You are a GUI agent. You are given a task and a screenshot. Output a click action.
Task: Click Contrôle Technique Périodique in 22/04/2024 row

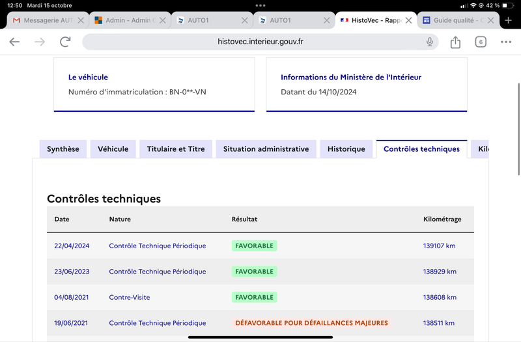(x=158, y=246)
